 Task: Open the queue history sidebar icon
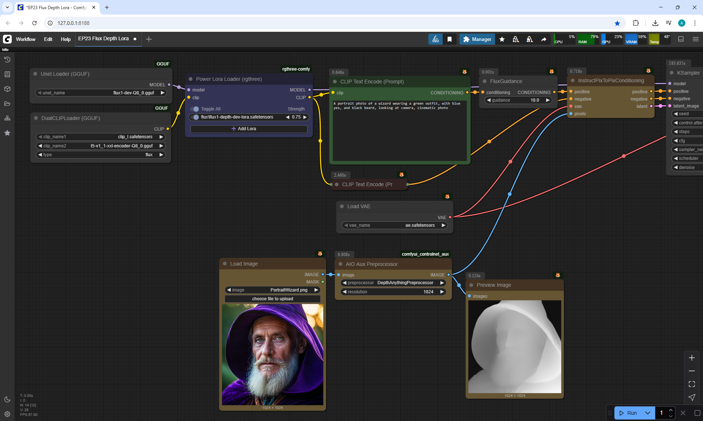pos(7,60)
